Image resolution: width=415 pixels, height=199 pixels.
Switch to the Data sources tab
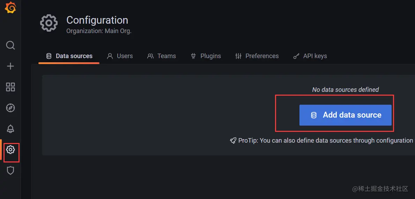pyautogui.click(x=69, y=56)
